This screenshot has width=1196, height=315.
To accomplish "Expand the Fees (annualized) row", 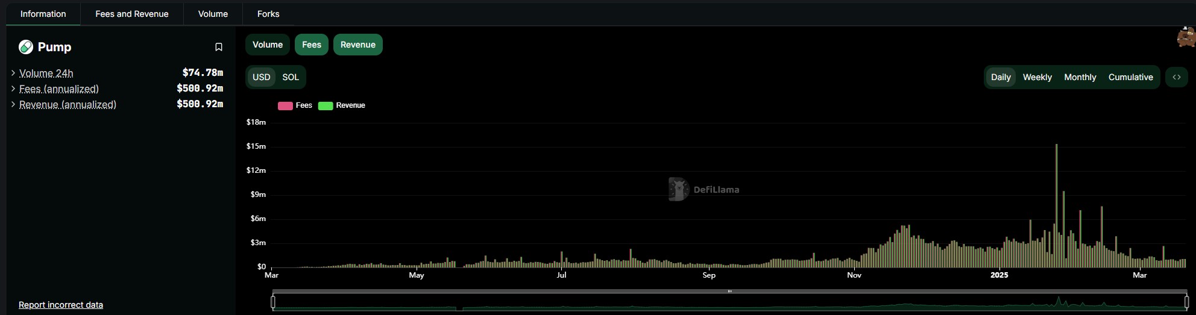I will coord(13,89).
